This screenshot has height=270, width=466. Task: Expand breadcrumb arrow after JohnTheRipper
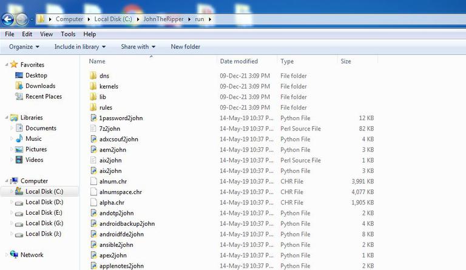[x=189, y=19]
